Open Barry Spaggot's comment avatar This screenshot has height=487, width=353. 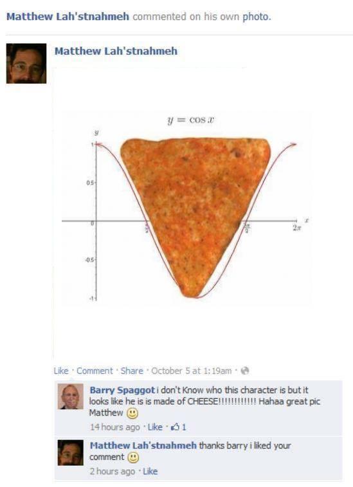point(71,396)
